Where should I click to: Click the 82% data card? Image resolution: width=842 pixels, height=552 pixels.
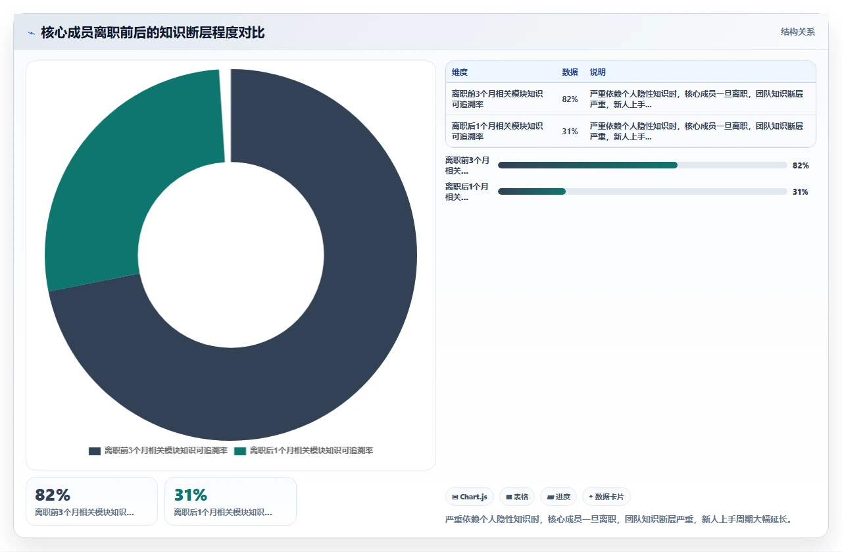[x=91, y=501]
